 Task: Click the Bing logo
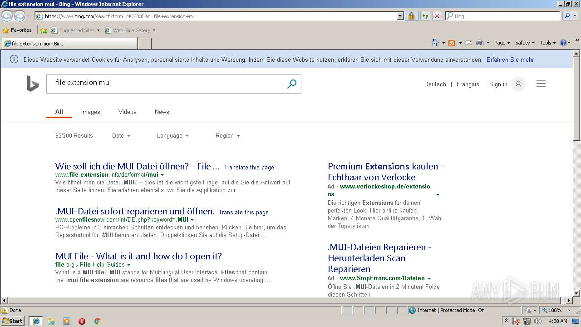click(x=33, y=84)
